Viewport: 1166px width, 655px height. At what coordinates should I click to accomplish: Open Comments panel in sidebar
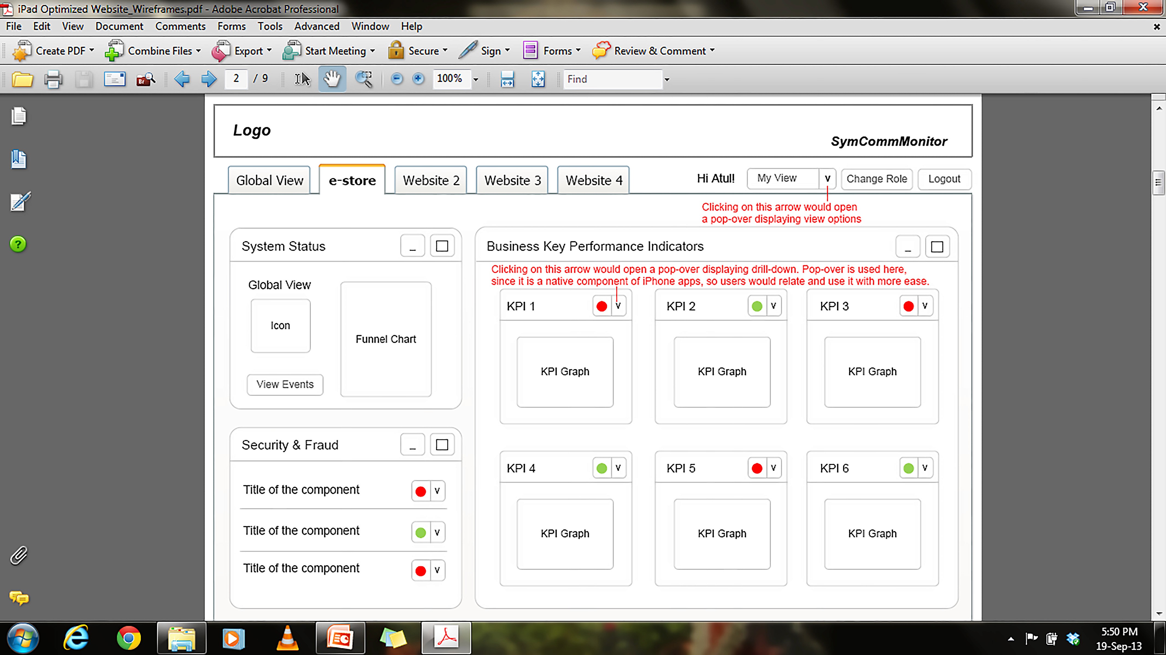19,598
